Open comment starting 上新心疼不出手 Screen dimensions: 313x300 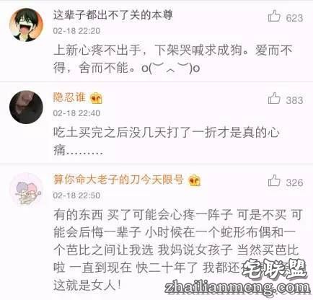[x=173, y=59]
